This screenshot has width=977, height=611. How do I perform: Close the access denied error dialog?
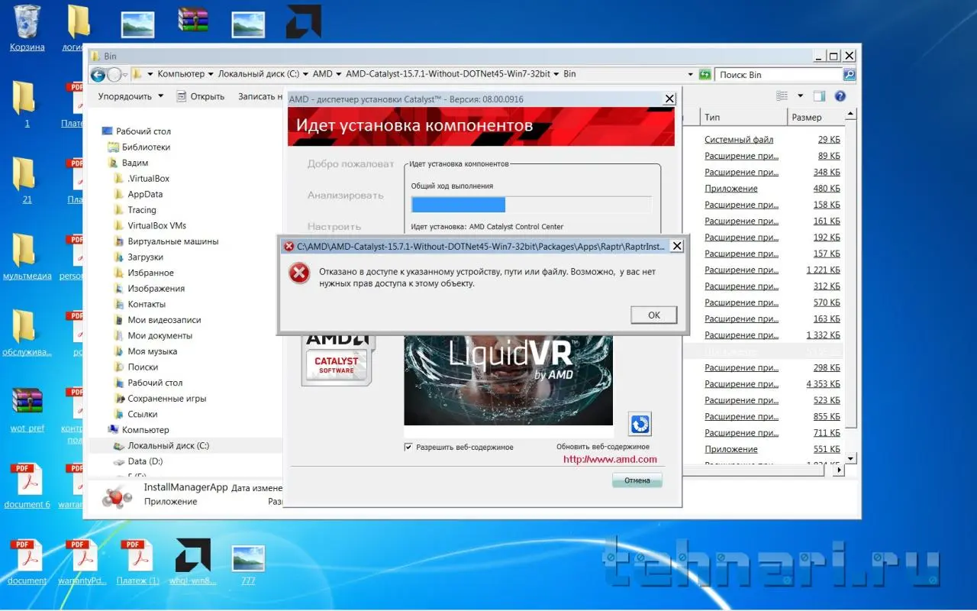[676, 246]
